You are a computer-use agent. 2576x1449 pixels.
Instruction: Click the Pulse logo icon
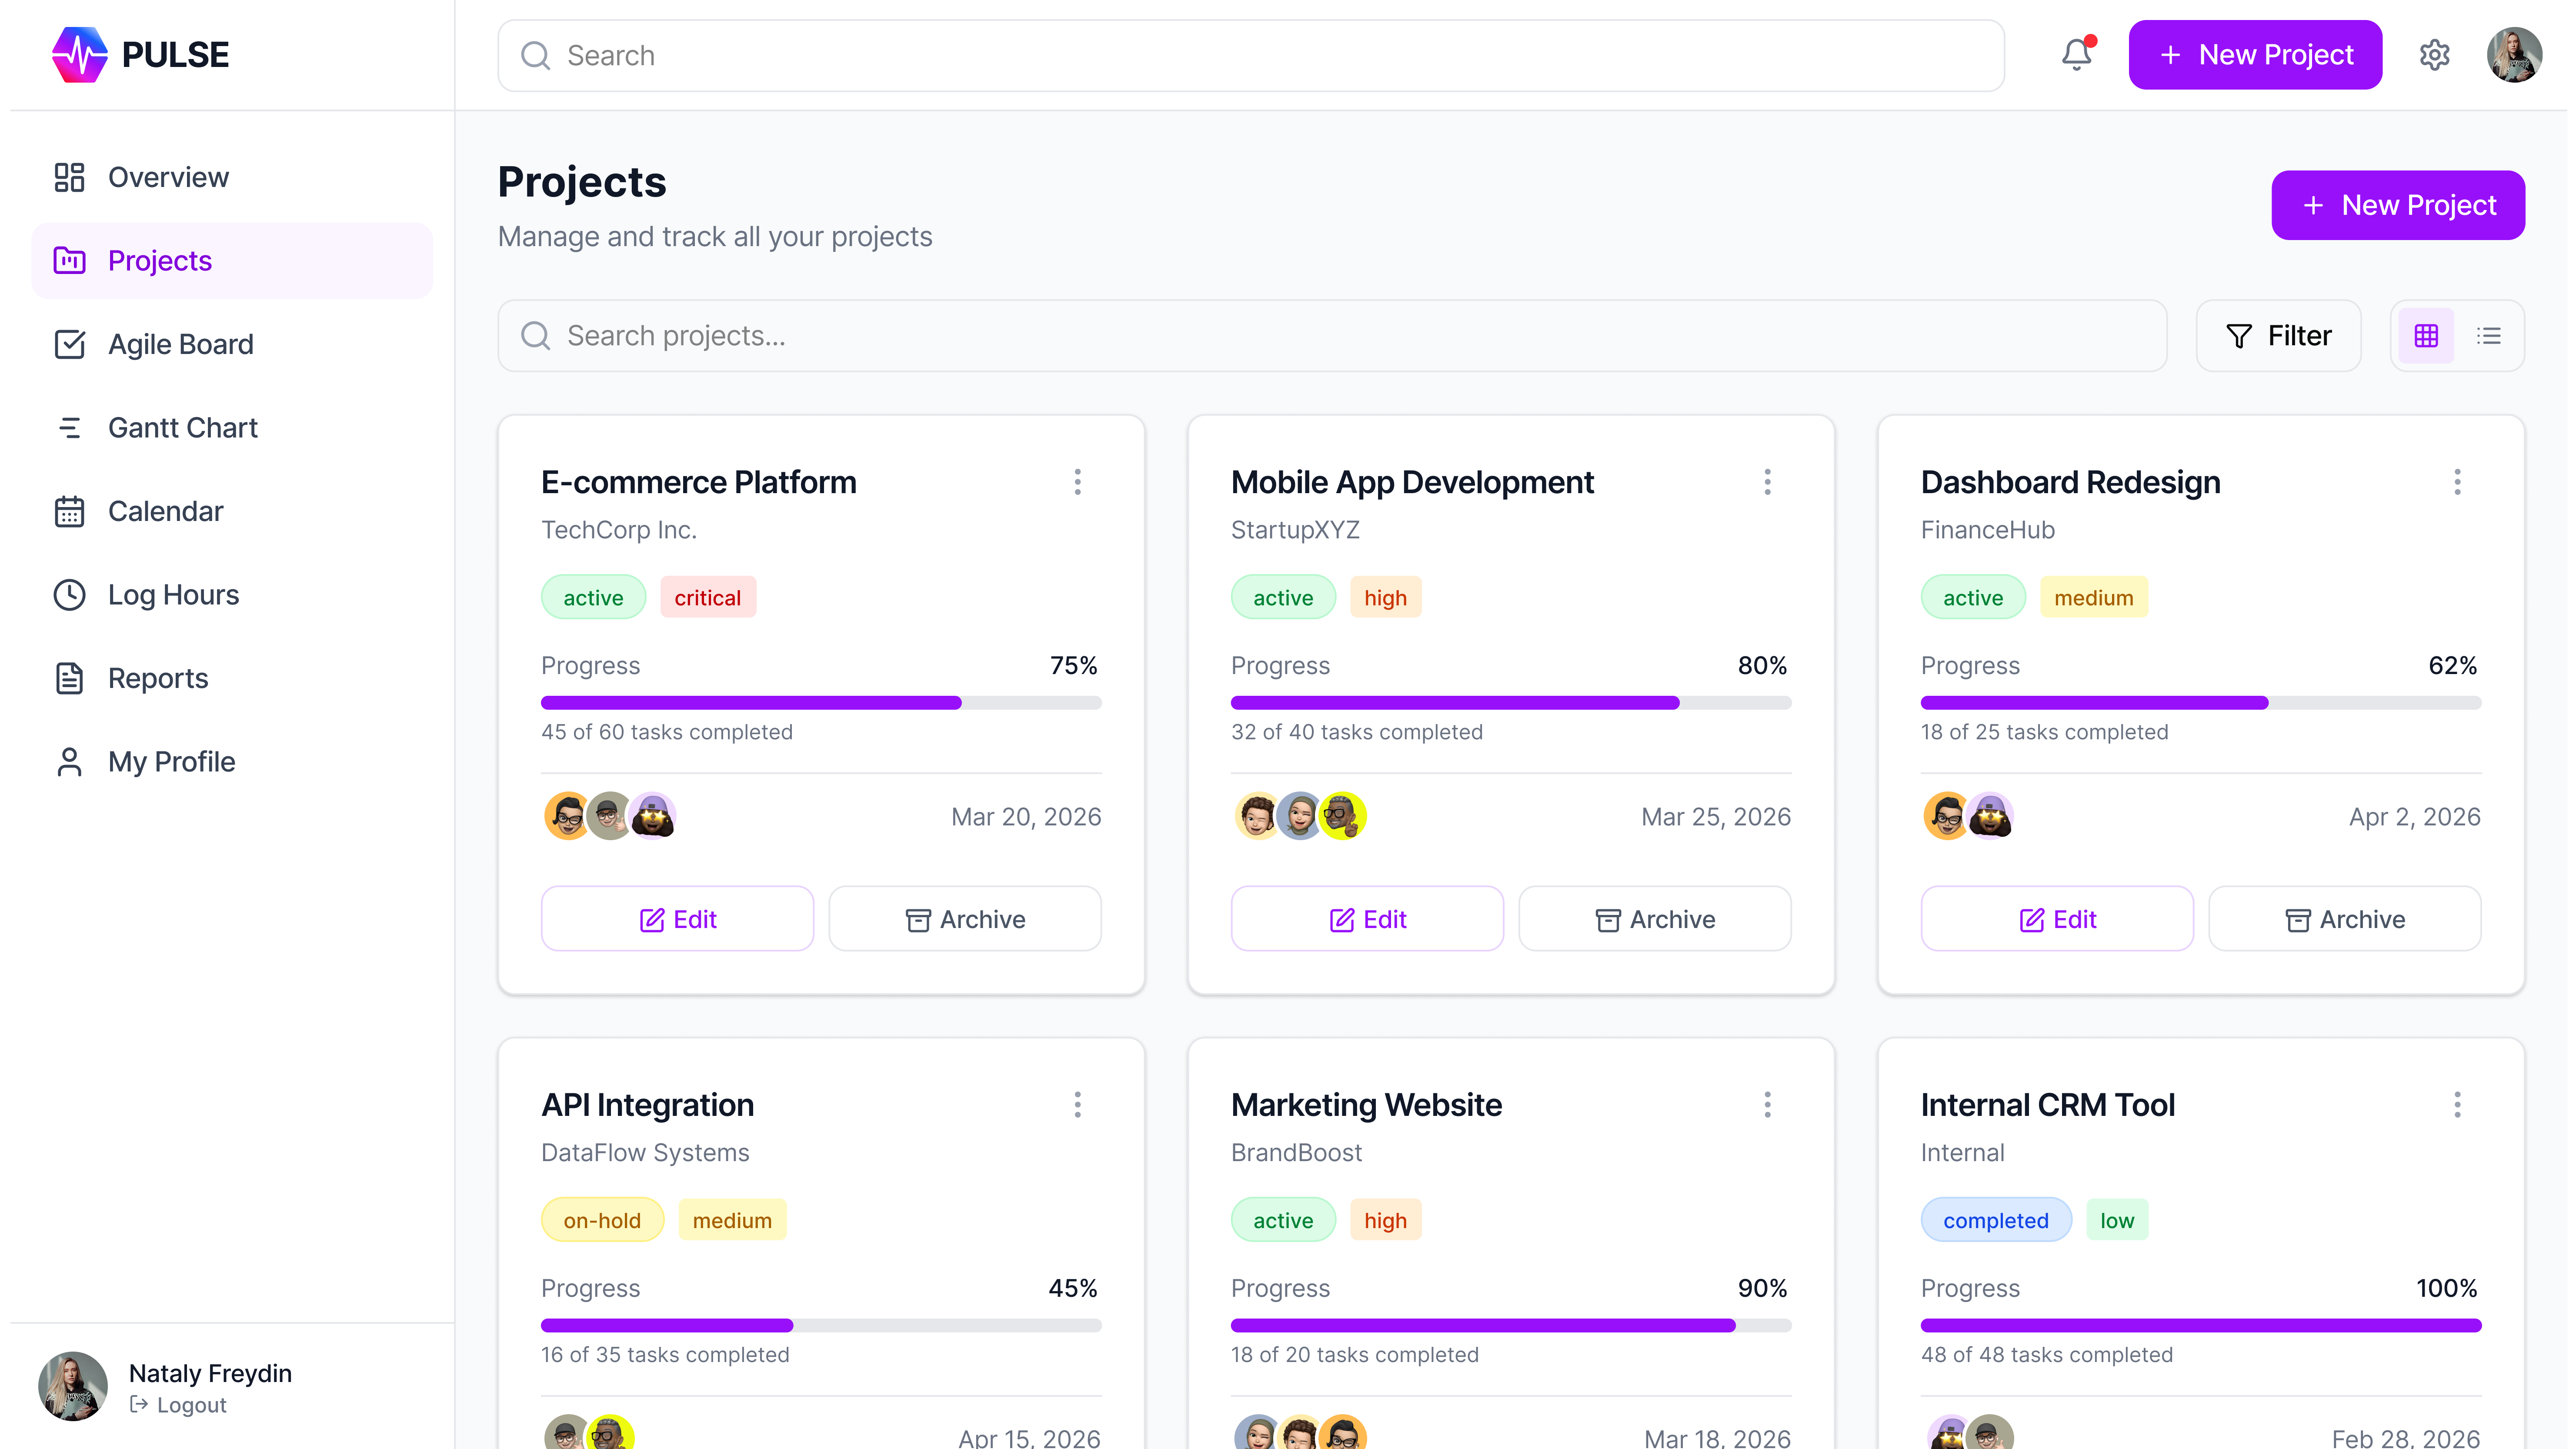[x=79, y=54]
